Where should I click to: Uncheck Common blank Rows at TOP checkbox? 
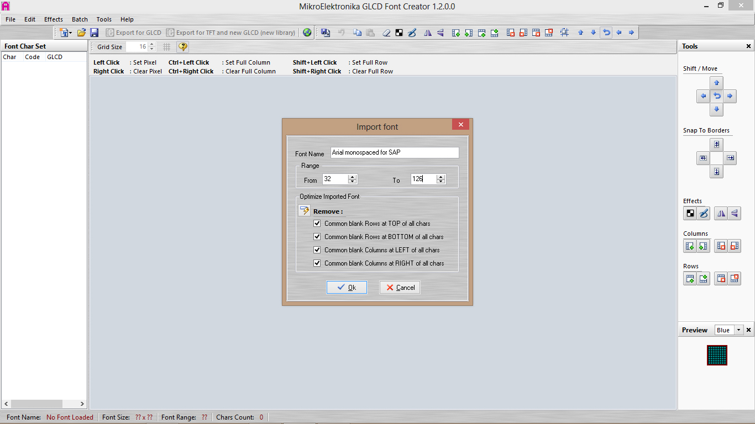coord(317,224)
